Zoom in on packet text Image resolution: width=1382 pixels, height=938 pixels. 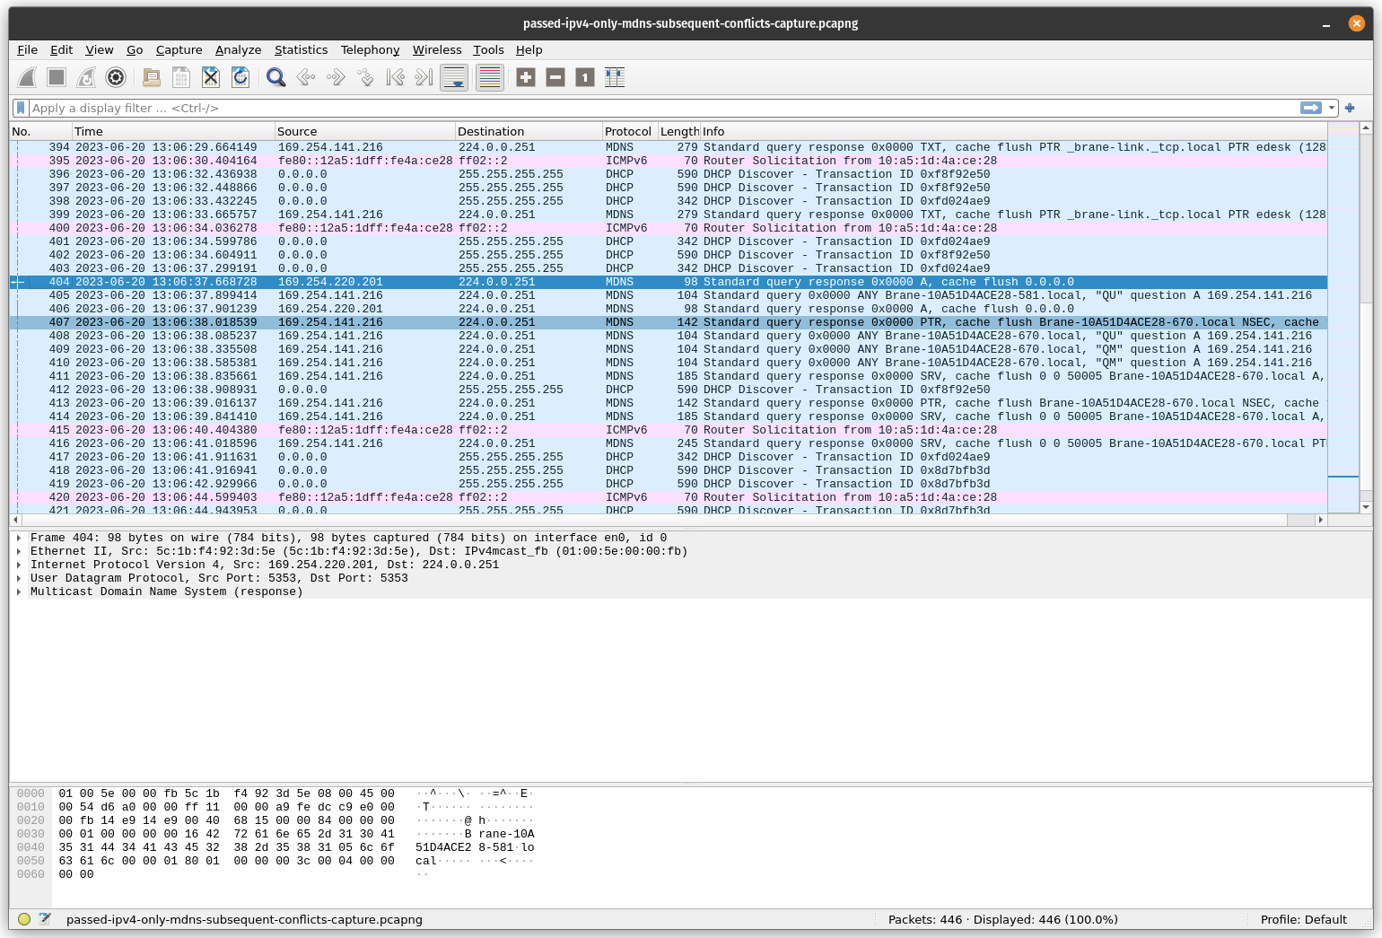click(x=526, y=78)
